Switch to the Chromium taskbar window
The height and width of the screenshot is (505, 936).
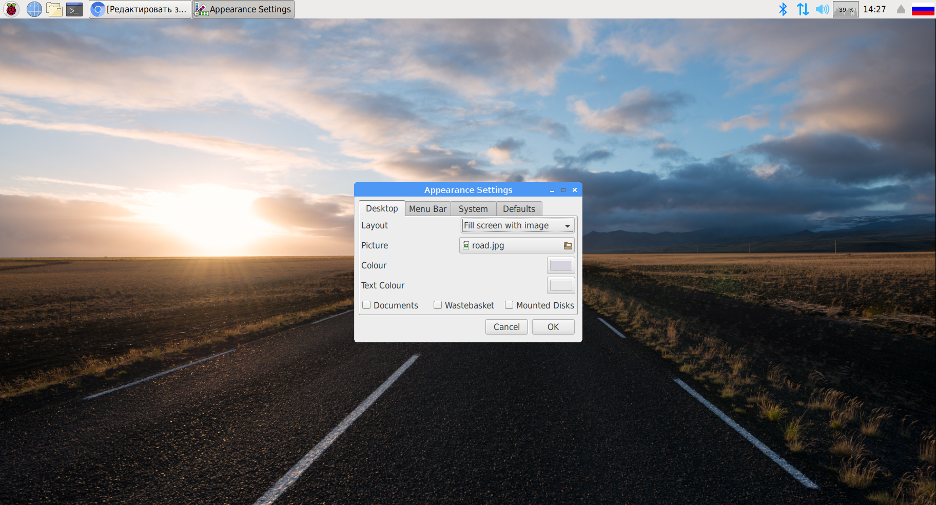(140, 9)
